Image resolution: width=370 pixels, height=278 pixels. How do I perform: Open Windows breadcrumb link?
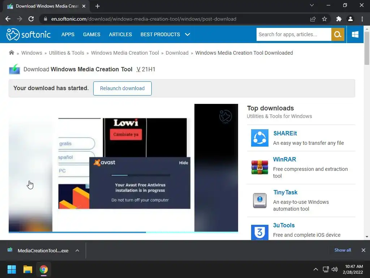(32, 53)
